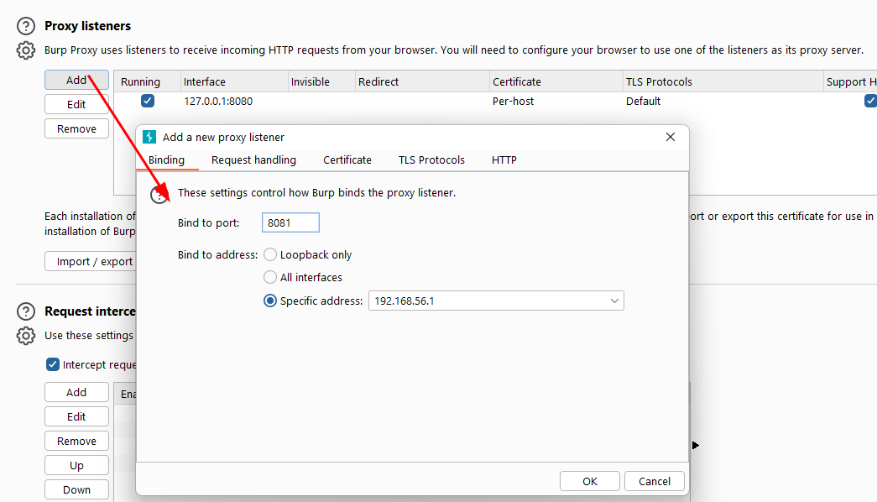Click the Bind to port input field

pos(290,222)
